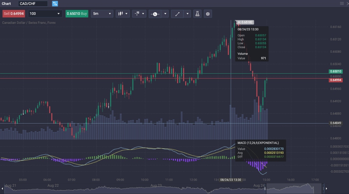Image resolution: width=349 pixels, height=194 pixels.
Task: Click the 0.65160 price axis tick
Action: pyautogui.click(x=336, y=27)
